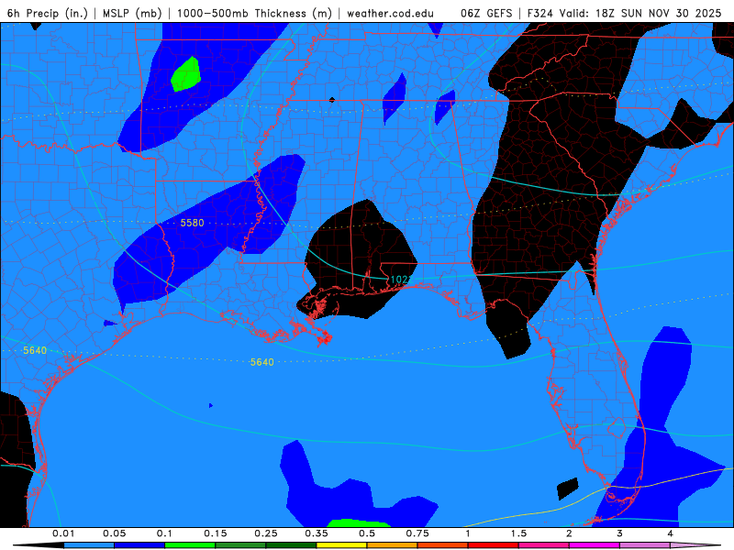Image resolution: width=734 pixels, height=550 pixels.
Task: Click the 0.25 legend value
Action: (266, 533)
